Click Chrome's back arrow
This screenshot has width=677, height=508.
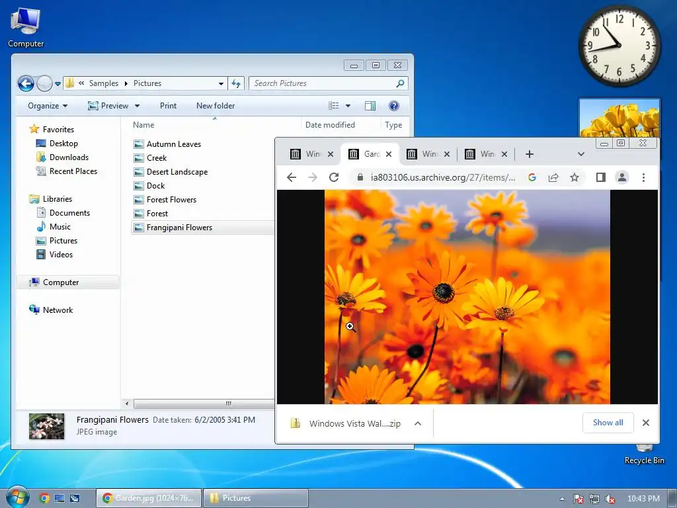292,177
